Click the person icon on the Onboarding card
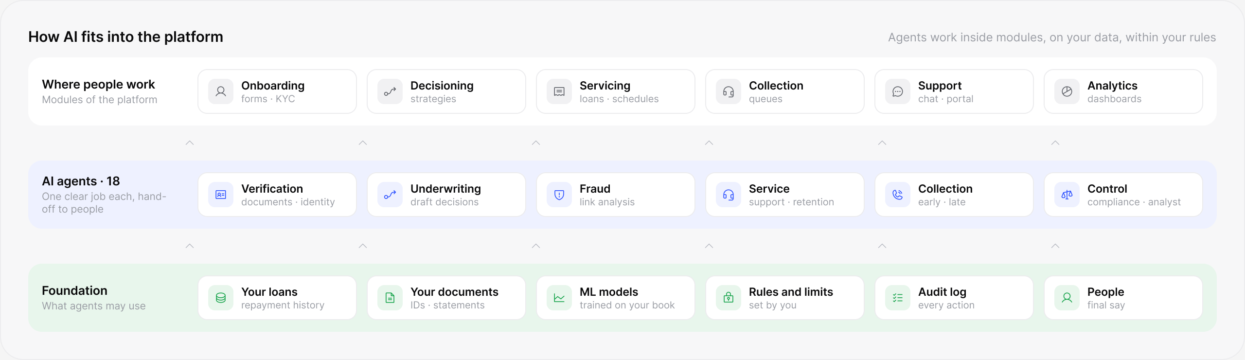 [221, 91]
